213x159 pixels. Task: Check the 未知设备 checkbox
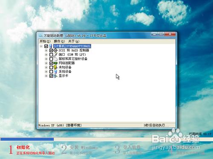point(51,67)
